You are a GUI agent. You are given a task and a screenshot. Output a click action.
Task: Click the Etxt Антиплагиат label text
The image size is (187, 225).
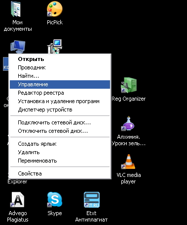click(91, 217)
